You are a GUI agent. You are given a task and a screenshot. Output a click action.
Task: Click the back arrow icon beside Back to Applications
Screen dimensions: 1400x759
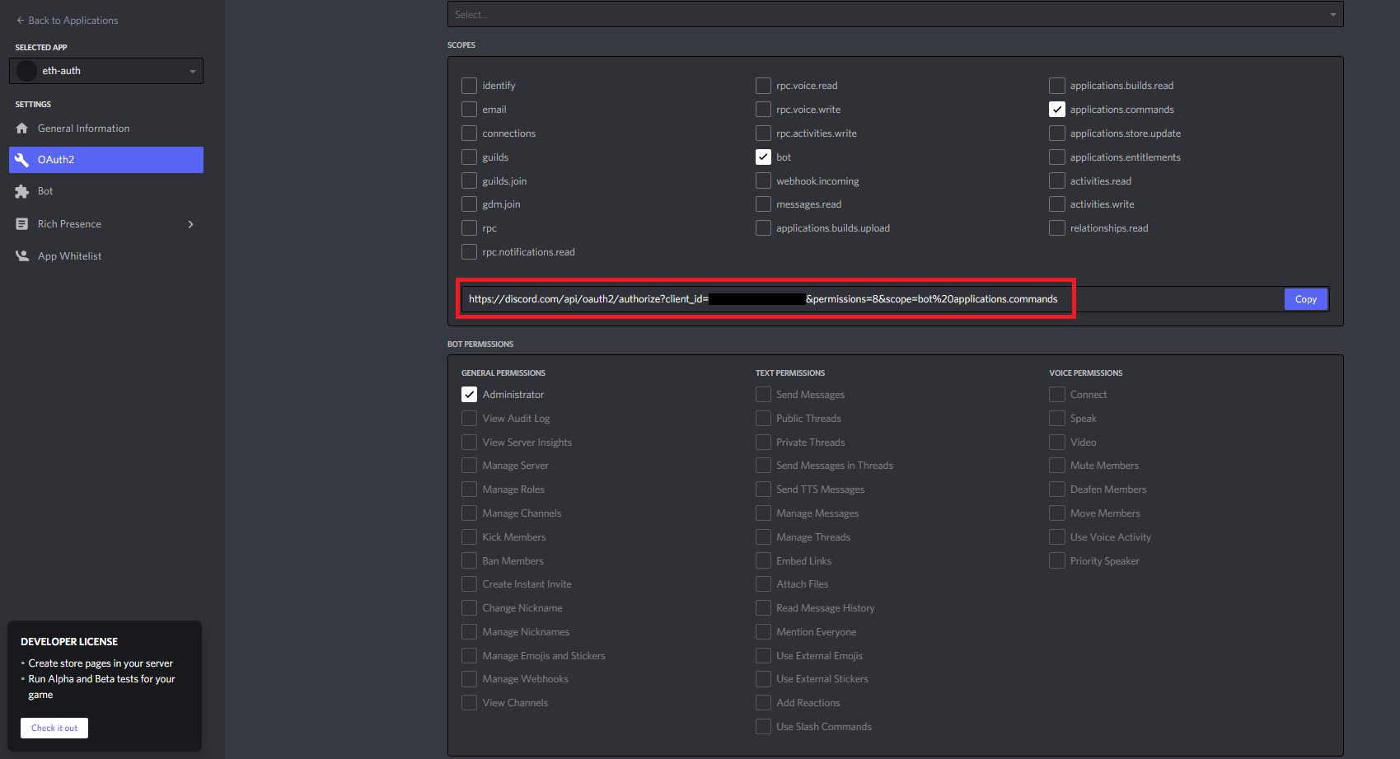click(21, 21)
